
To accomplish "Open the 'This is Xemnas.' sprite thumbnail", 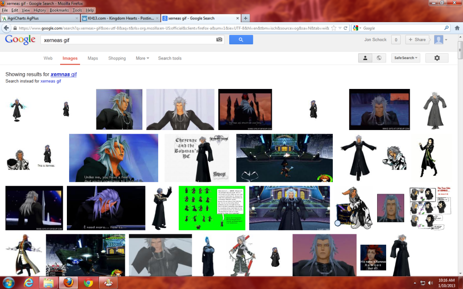I will 47,157.
